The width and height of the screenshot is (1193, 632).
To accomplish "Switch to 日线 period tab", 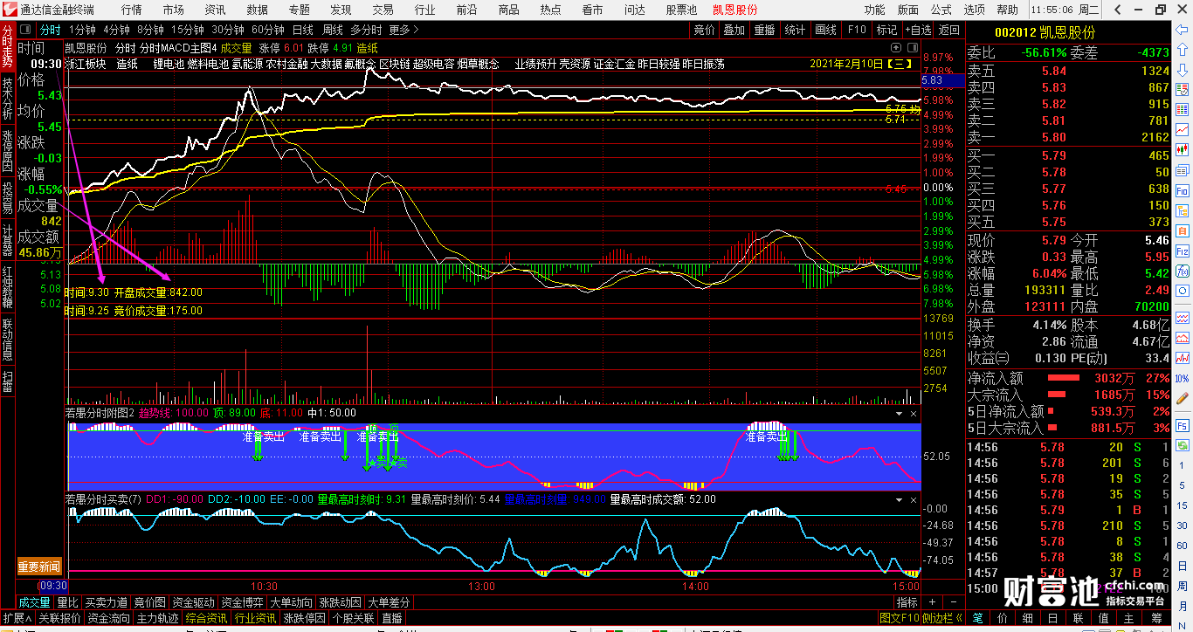I will pyautogui.click(x=303, y=30).
